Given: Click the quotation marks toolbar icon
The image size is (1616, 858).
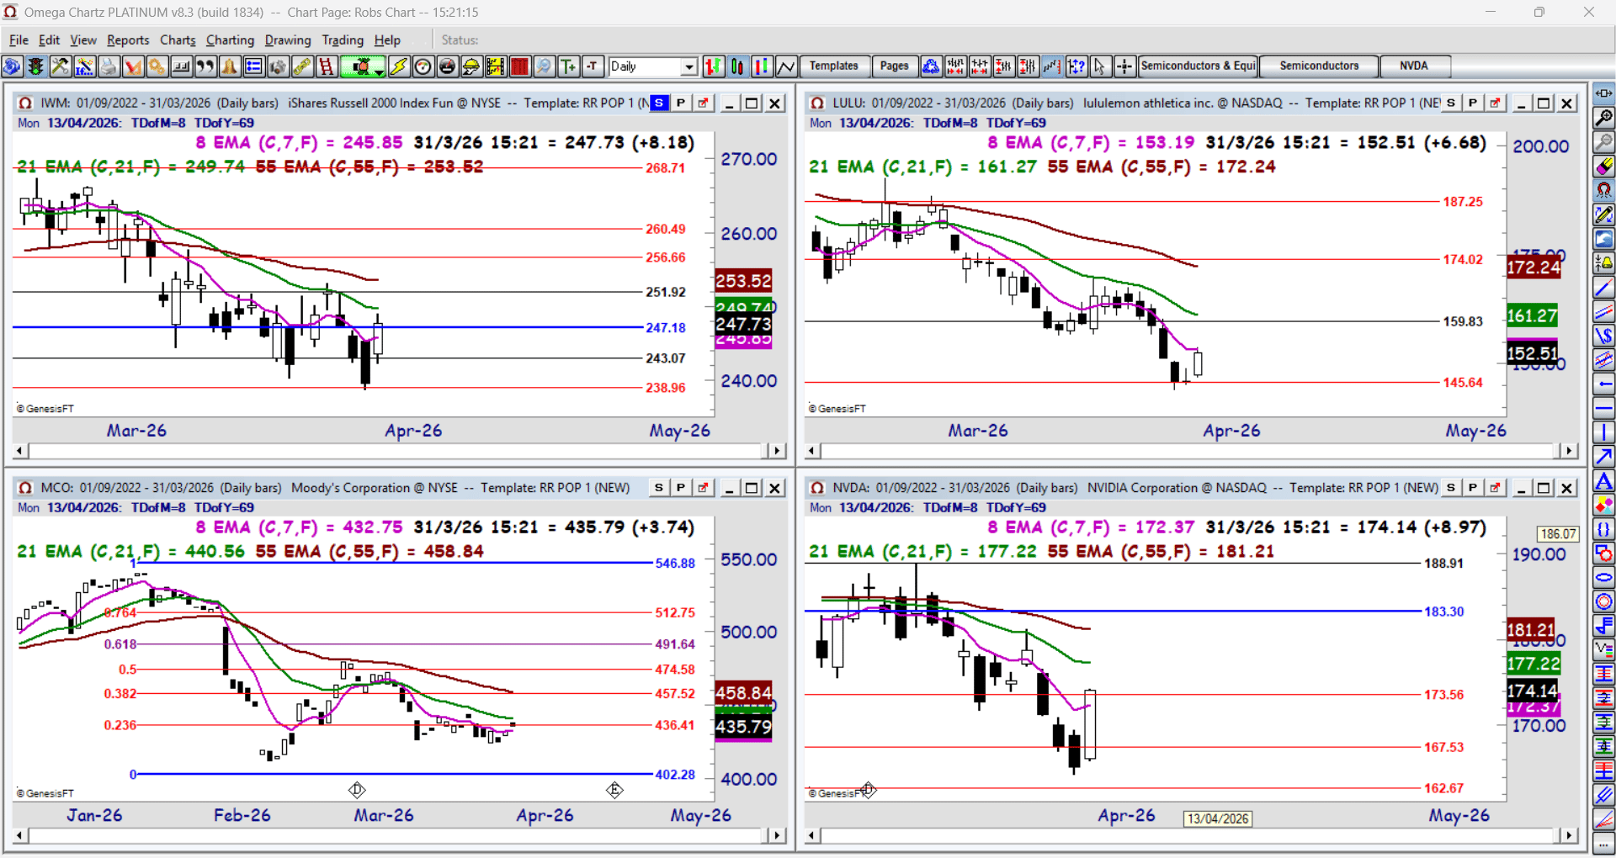Looking at the screenshot, I should click(x=205, y=66).
